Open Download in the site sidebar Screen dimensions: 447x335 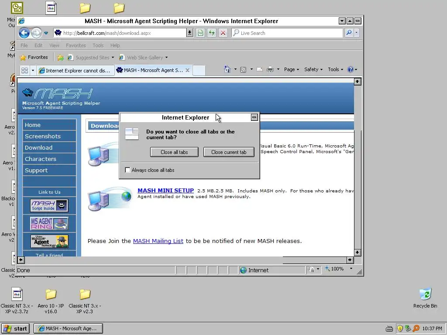[38, 147]
